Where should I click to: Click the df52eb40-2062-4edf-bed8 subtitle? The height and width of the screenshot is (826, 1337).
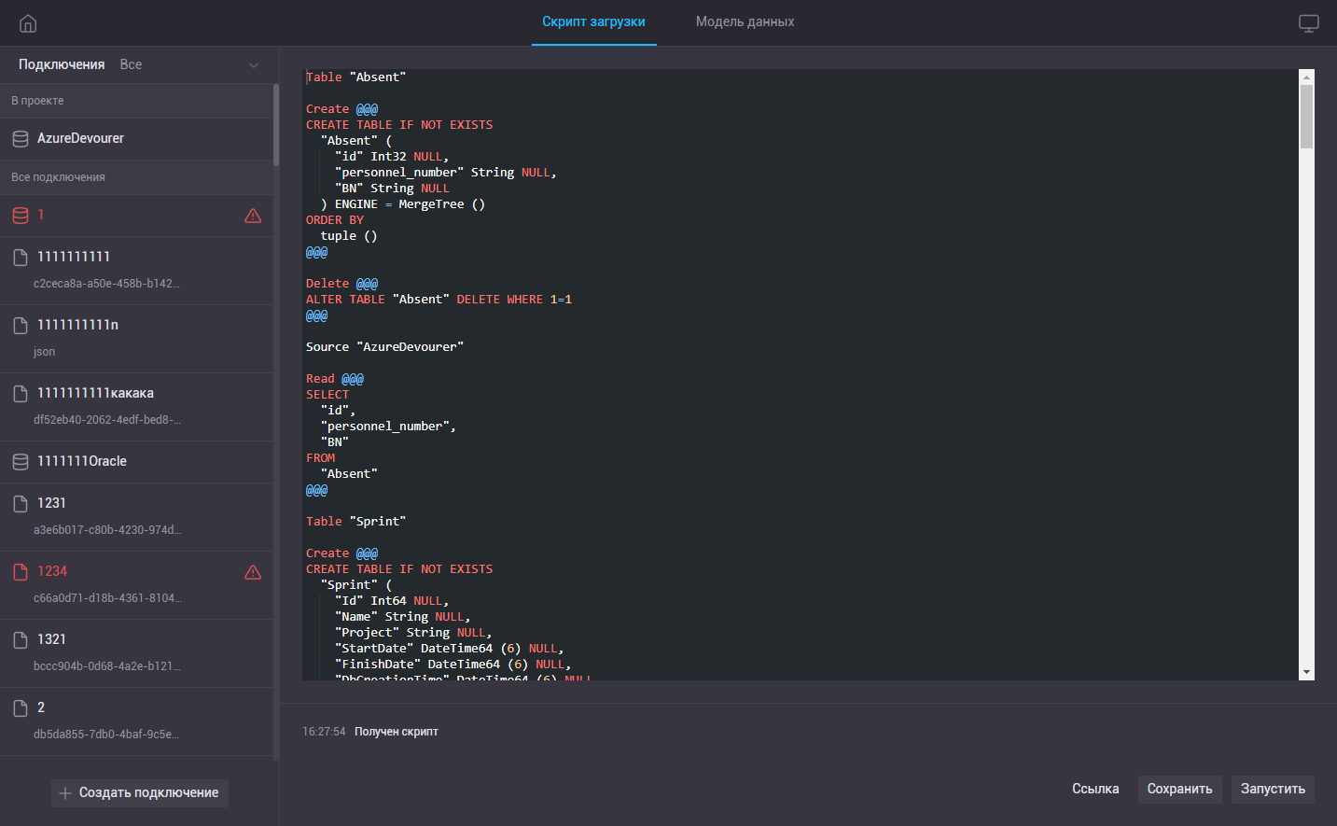pos(107,420)
